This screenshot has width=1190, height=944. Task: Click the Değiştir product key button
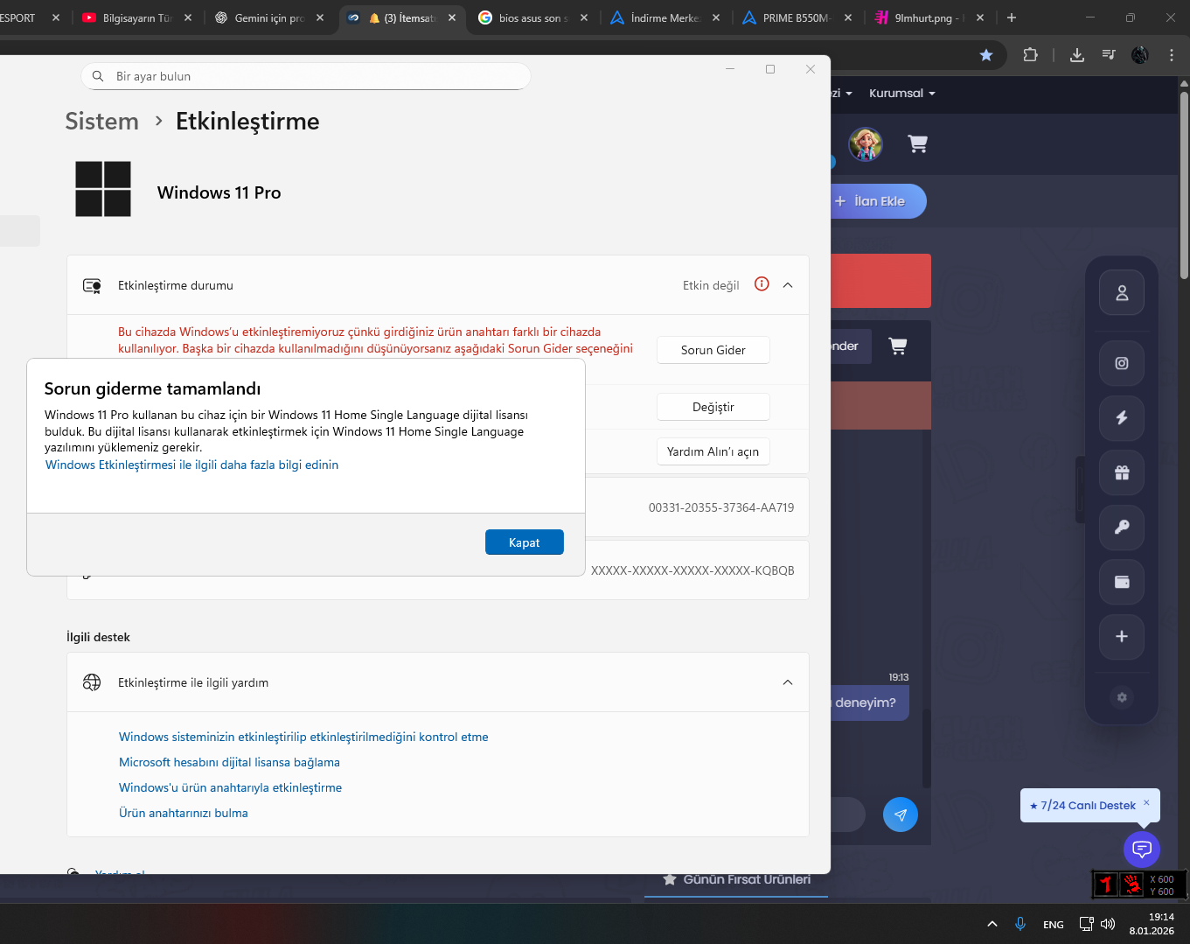pyautogui.click(x=713, y=407)
